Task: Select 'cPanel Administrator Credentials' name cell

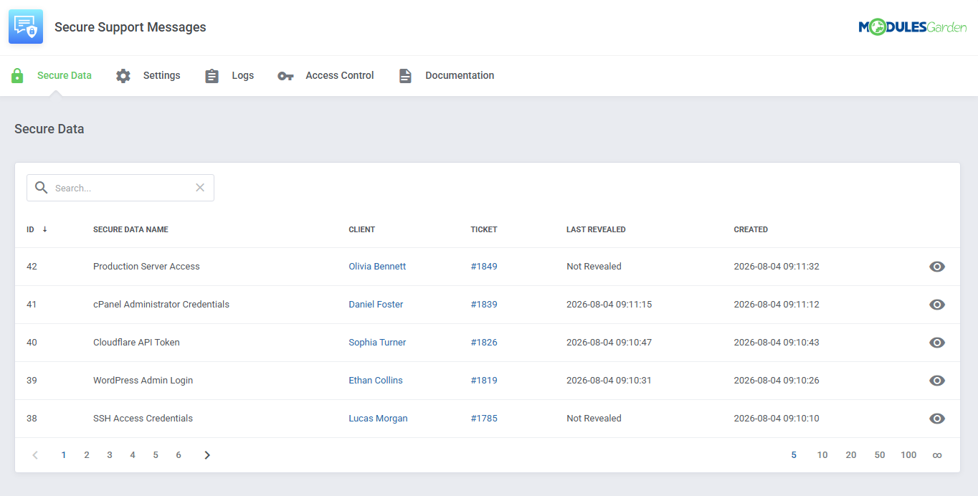Action: pos(161,305)
